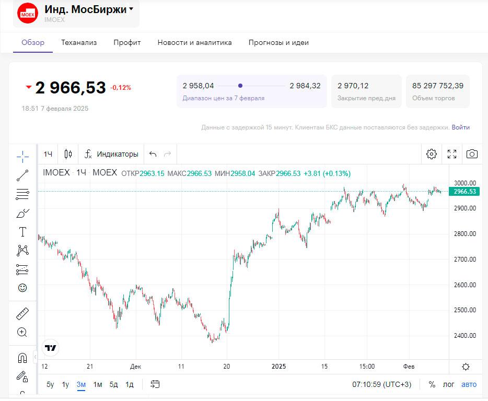Toggle logarithmic scale "лог"

448,384
